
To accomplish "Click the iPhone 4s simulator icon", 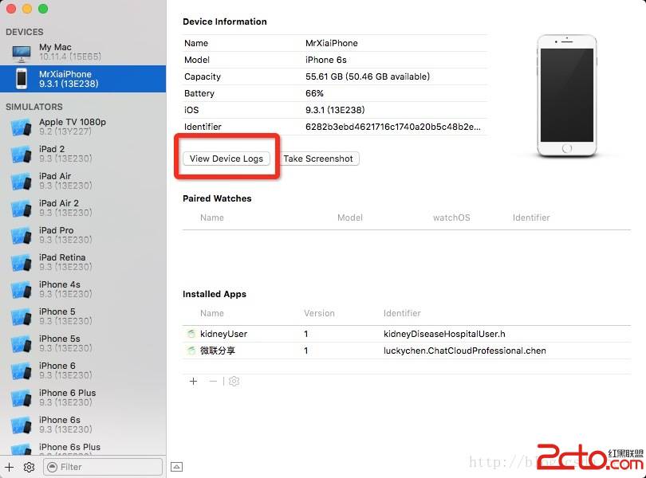I will tap(22, 290).
